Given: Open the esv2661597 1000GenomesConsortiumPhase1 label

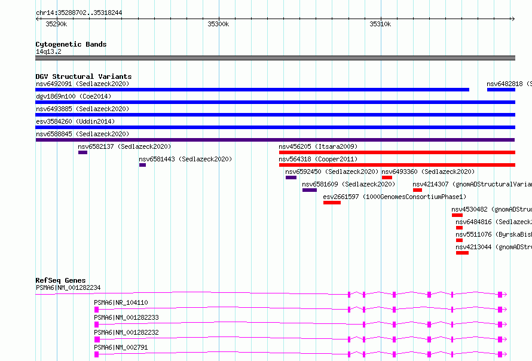Looking at the screenshot, I should pyautogui.click(x=395, y=197).
